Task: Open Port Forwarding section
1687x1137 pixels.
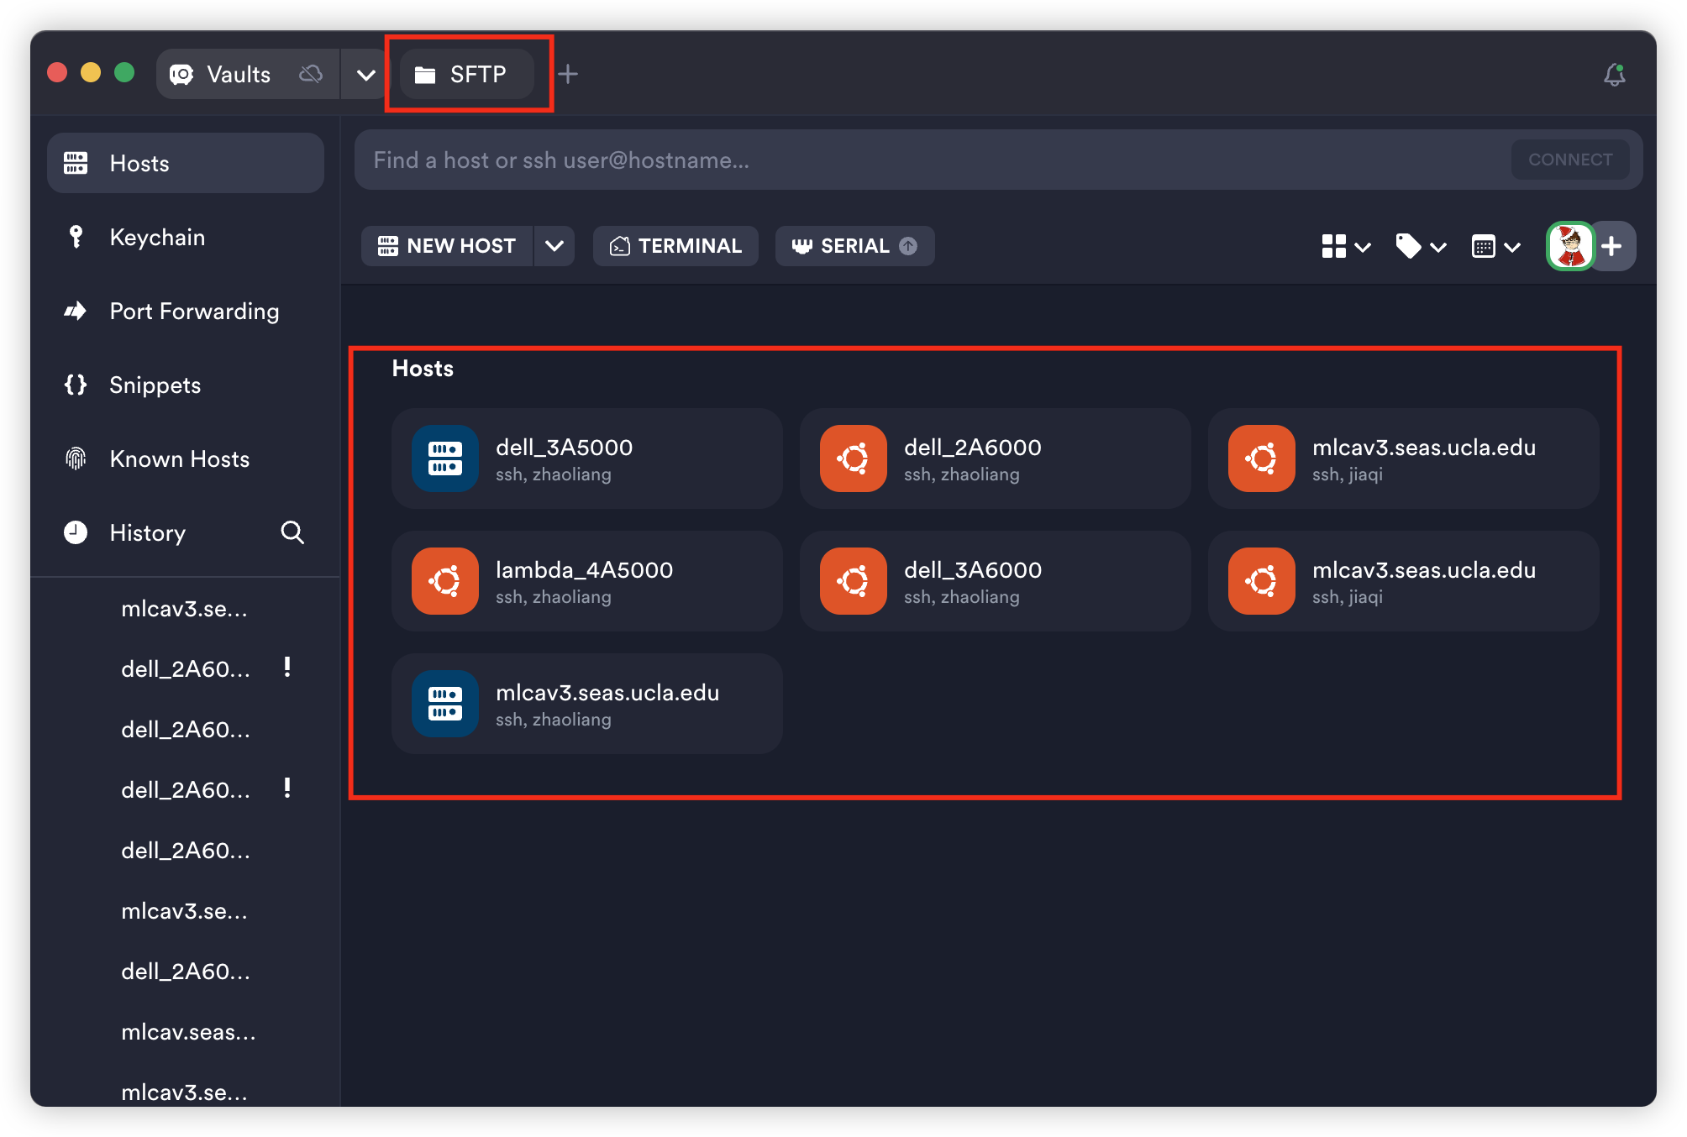Action: tap(193, 312)
